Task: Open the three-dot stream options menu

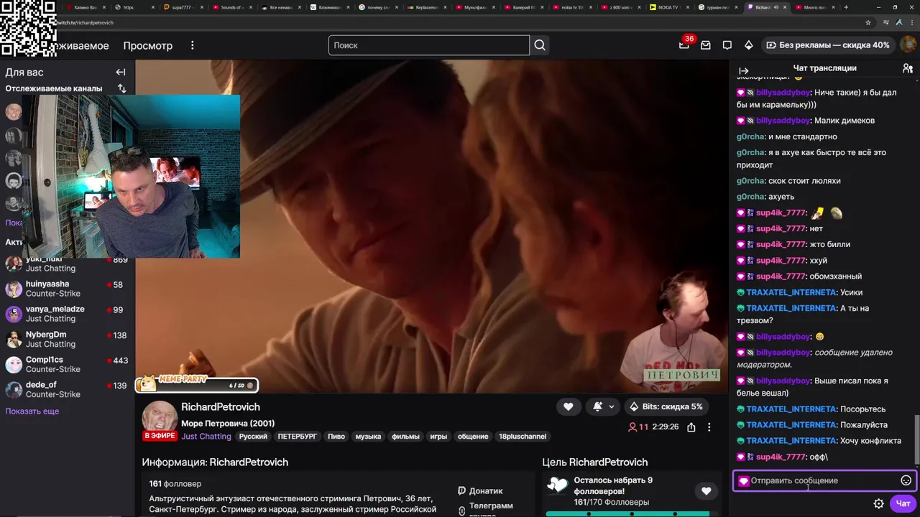Action: click(709, 427)
